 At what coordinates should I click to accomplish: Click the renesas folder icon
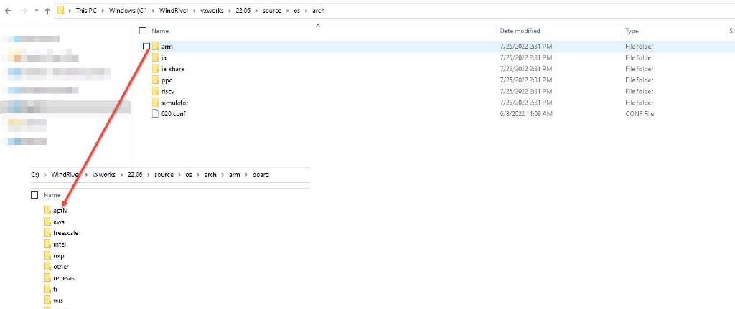[47, 277]
